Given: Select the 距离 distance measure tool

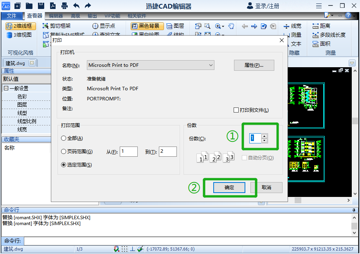Looking at the screenshot, I should click(x=321, y=26).
